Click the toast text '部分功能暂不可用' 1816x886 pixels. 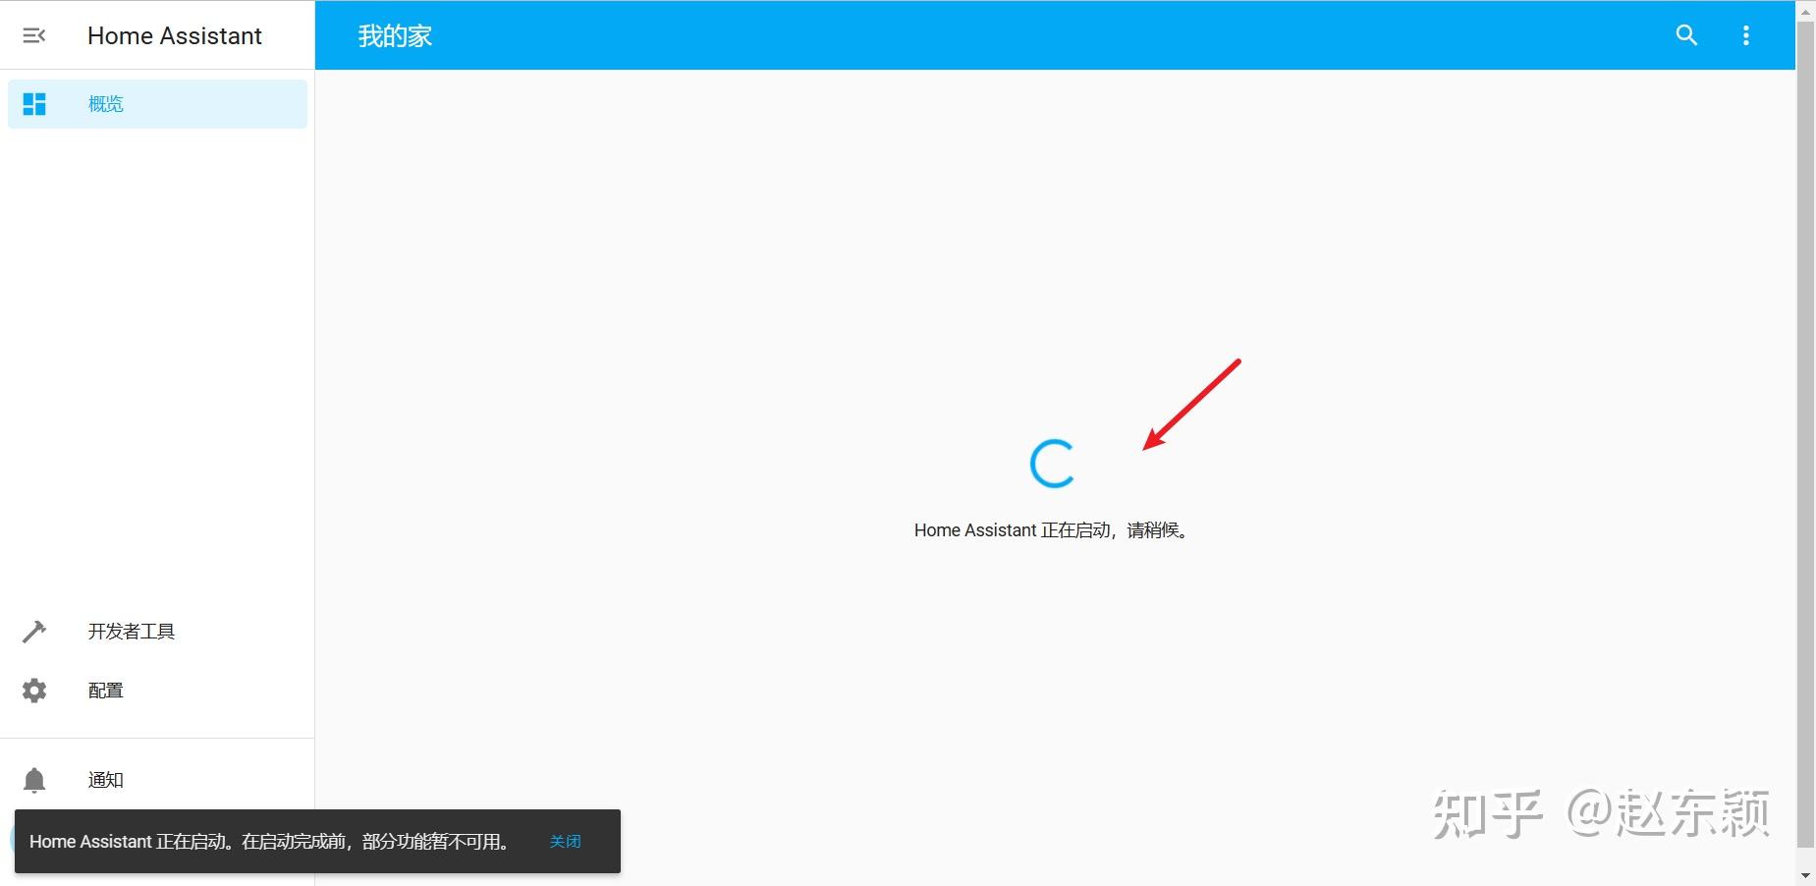pos(432,842)
